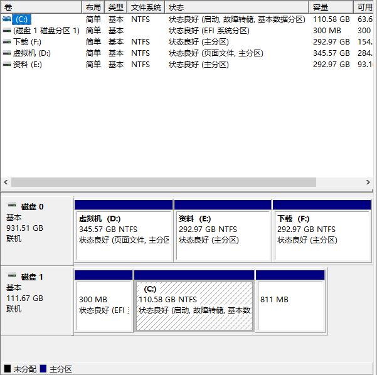Select 虚拟机 (D:) partition block on 磁盘 0

click(124, 231)
